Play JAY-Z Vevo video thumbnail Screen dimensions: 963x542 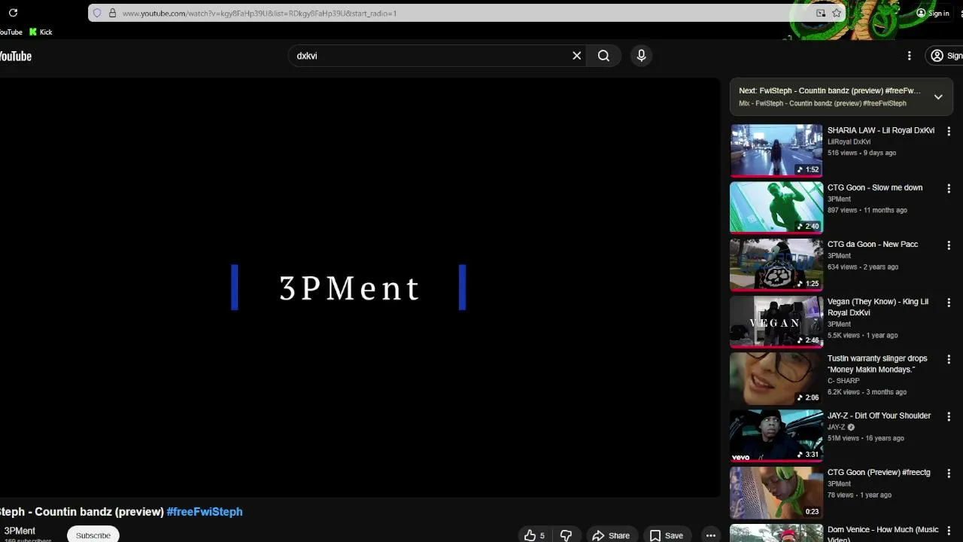click(776, 435)
